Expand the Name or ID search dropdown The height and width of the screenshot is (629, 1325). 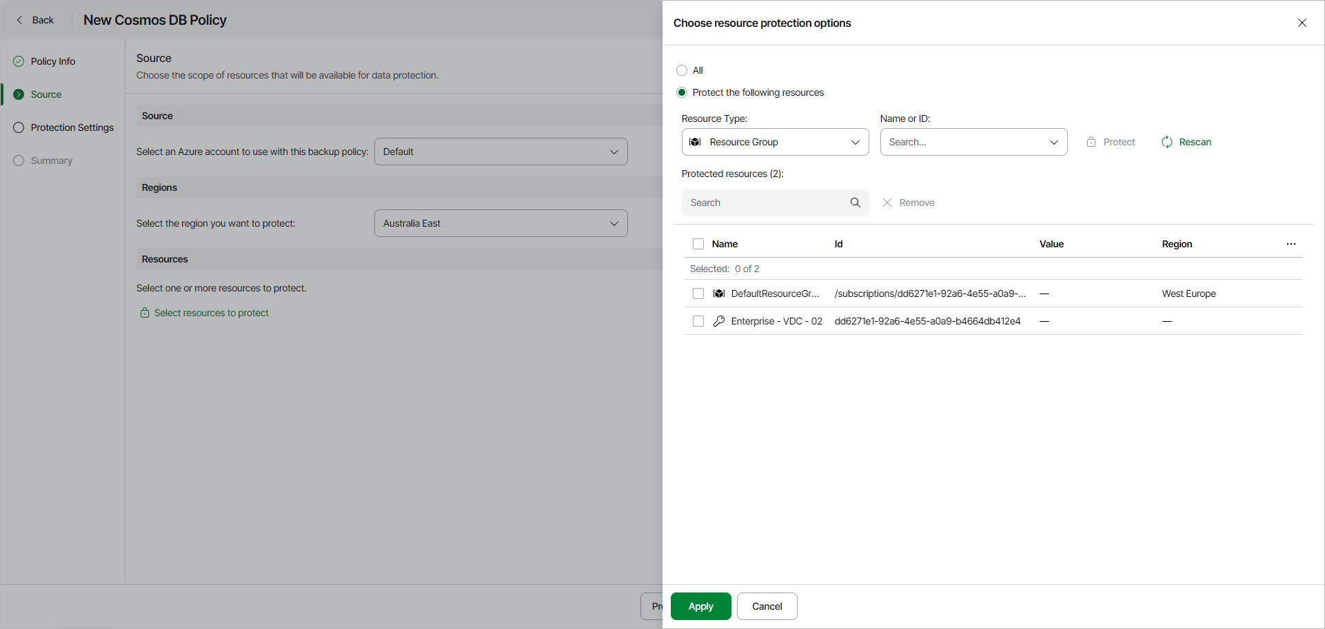tap(1053, 142)
